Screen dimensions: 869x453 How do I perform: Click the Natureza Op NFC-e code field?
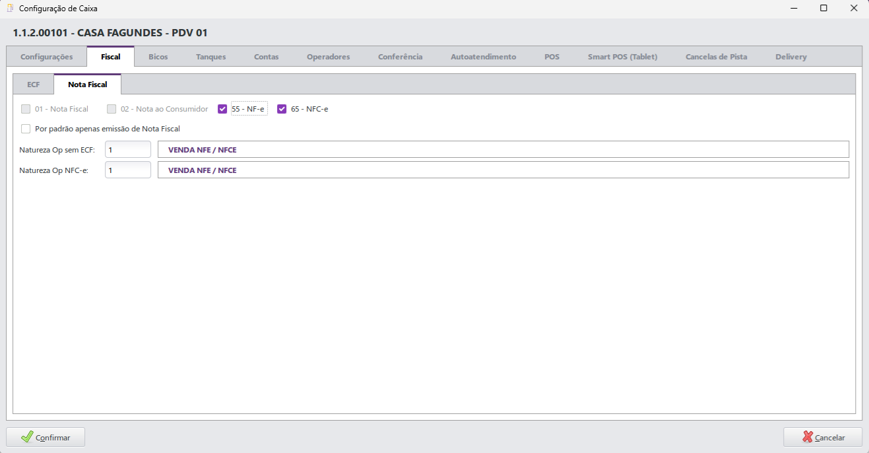[x=128, y=170]
